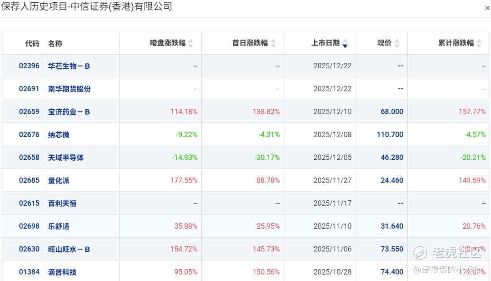Click listing date 2025/10/28
This screenshot has width=491, height=281.
point(332,272)
